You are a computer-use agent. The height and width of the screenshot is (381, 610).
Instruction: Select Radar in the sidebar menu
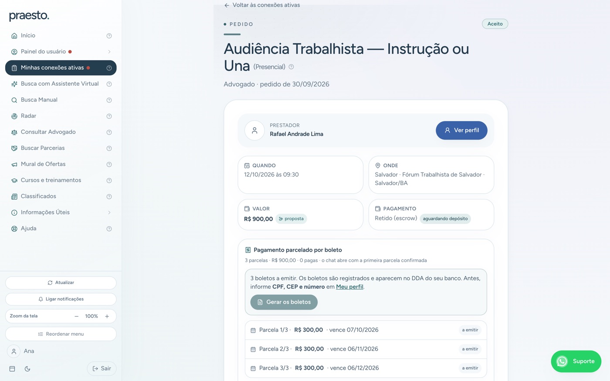tap(61, 116)
